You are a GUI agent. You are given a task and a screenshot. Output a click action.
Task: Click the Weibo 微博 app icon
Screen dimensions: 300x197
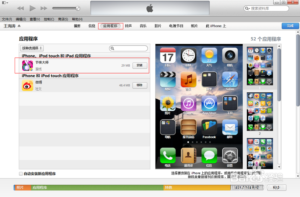point(27,85)
